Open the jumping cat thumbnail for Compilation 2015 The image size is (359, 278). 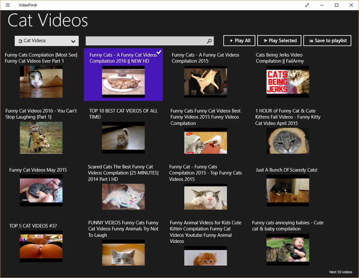click(205, 82)
